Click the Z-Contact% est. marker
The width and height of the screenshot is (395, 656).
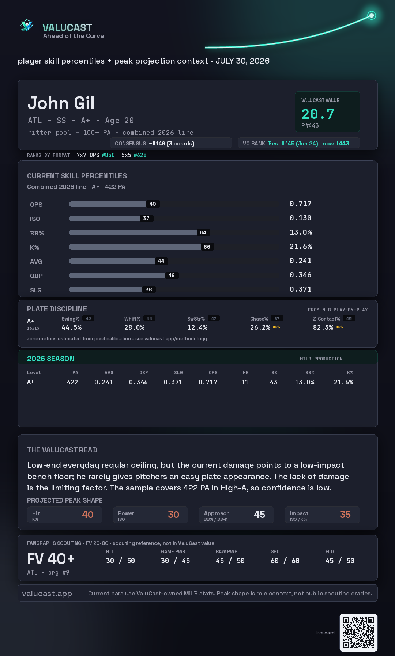coord(339,327)
